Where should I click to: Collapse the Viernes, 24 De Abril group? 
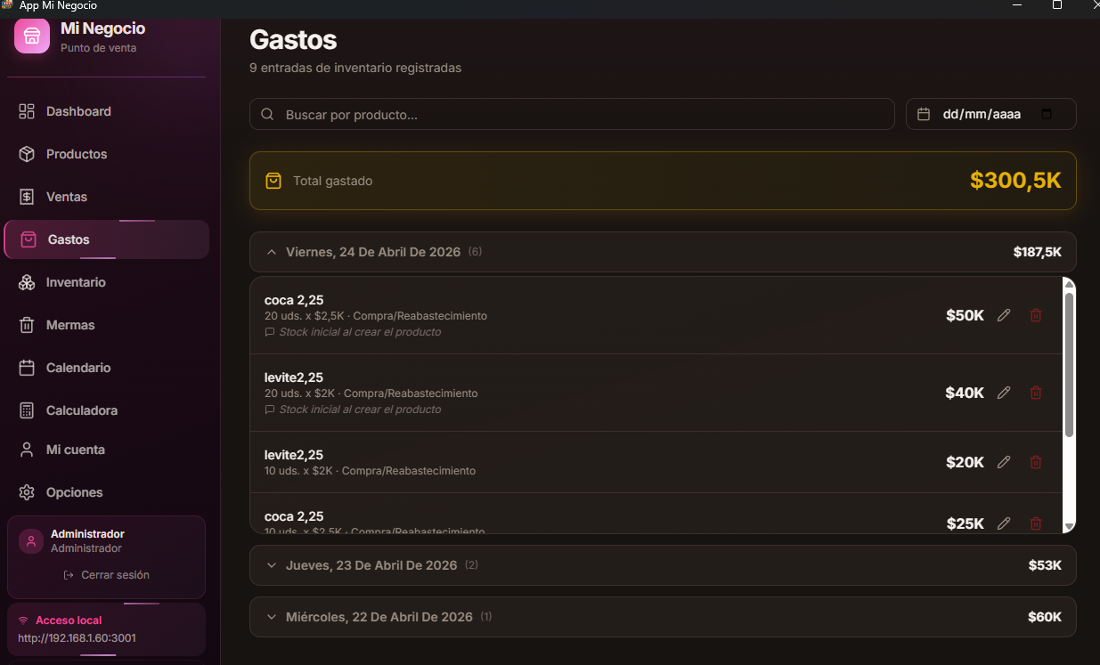272,252
